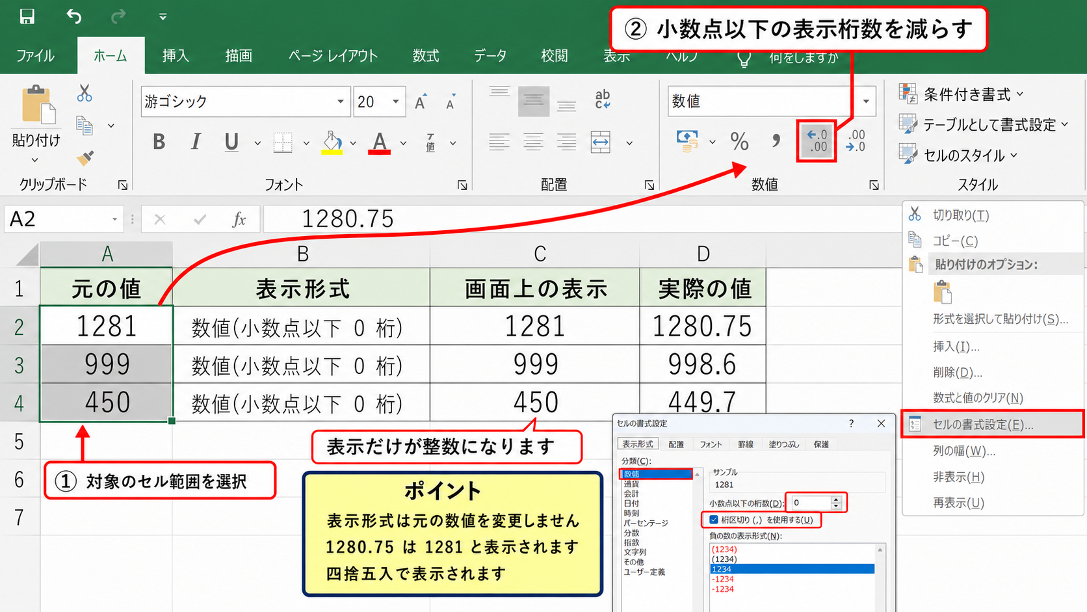Click the phonetic guide icon
The height and width of the screenshot is (612, 1087).
(x=430, y=142)
